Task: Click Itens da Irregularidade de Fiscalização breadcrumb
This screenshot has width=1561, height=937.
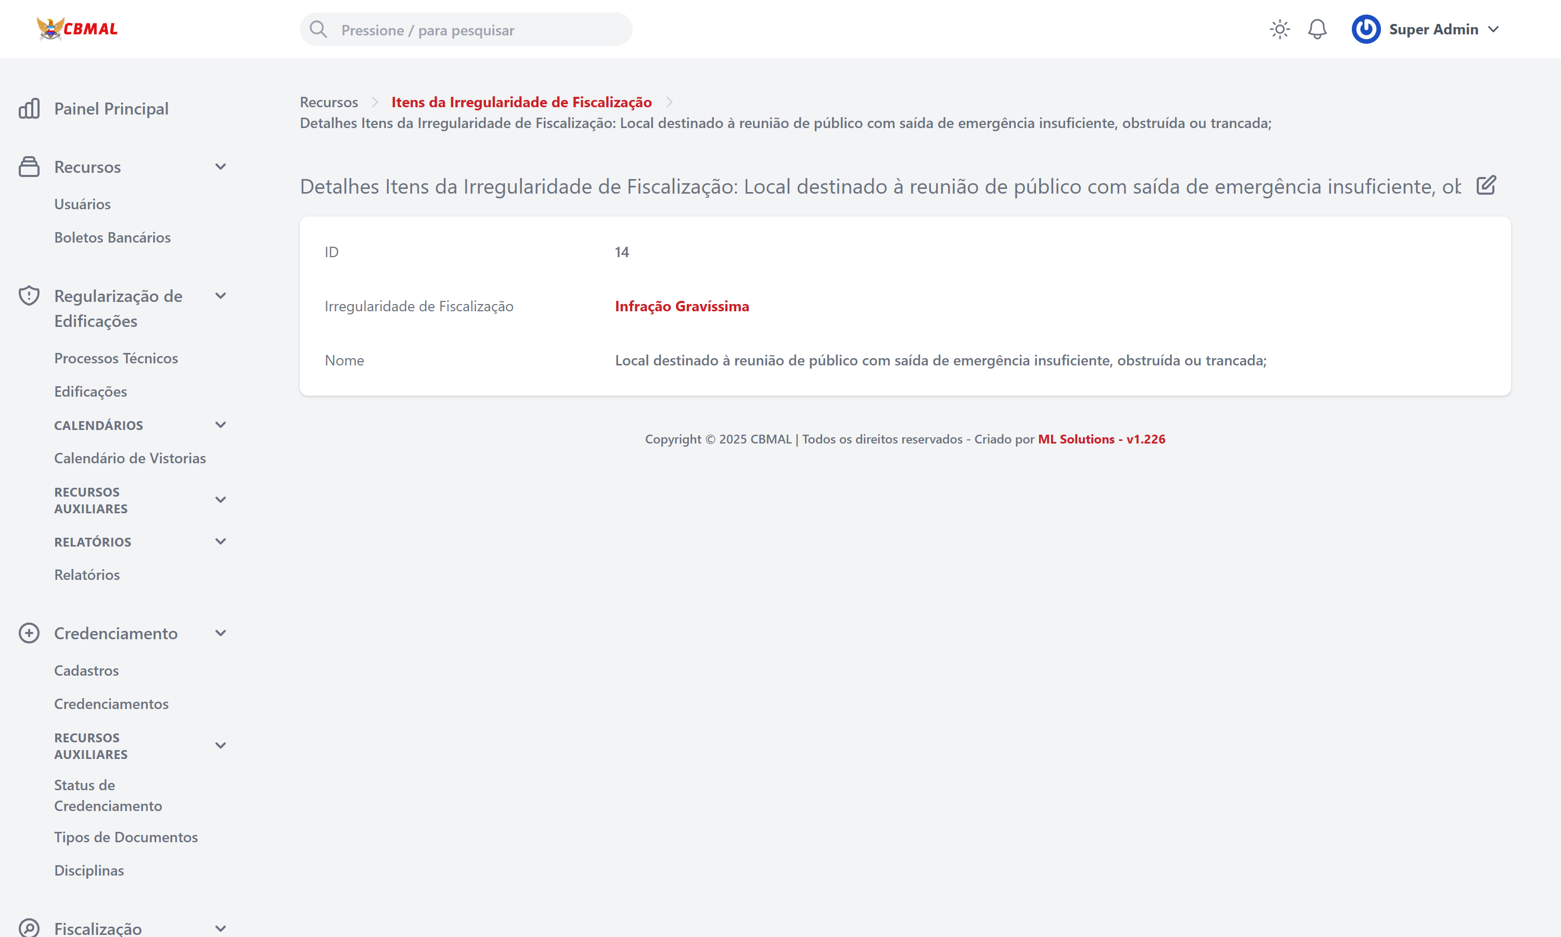Action: point(521,102)
